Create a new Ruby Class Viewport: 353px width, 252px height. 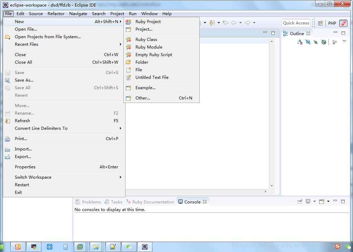(161, 39)
